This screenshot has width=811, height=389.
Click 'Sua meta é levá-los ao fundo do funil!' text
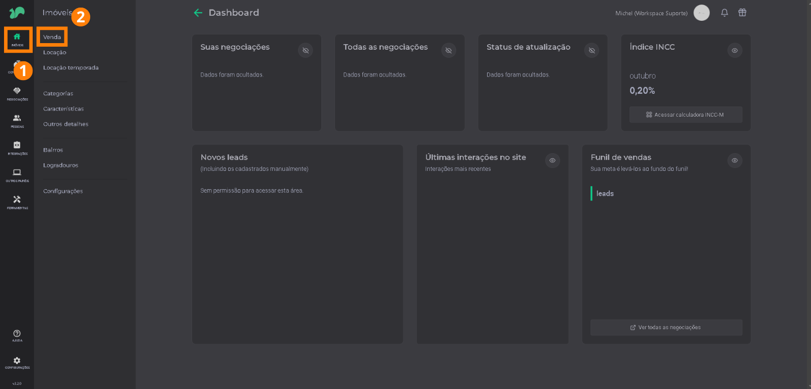point(639,169)
